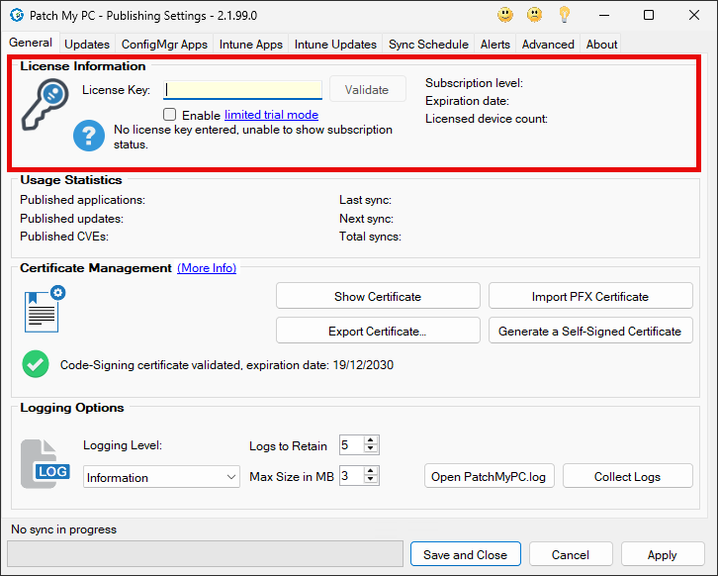Click the lightbulb idea icon

pyautogui.click(x=564, y=15)
